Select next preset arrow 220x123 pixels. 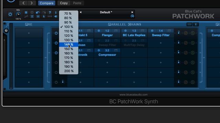pos(132,12)
